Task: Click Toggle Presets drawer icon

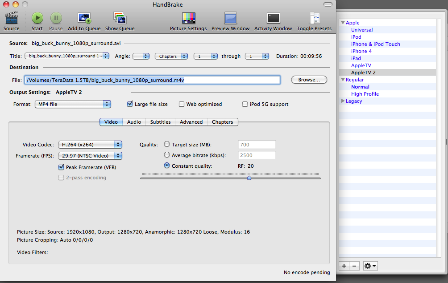Action: tap(314, 18)
